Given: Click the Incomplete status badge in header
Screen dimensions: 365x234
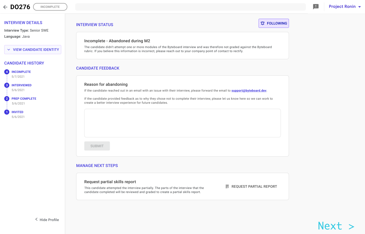Looking at the screenshot, I should point(50,7).
